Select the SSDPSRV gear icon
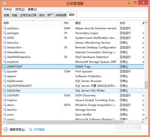Image resolution: width=150 pixels, height=137 pixels. [x=4, y=95]
